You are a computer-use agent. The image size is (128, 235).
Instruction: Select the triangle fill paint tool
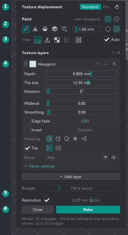click(35, 29)
